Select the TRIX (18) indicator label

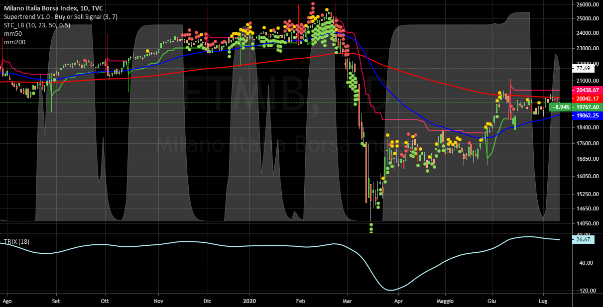click(16, 242)
